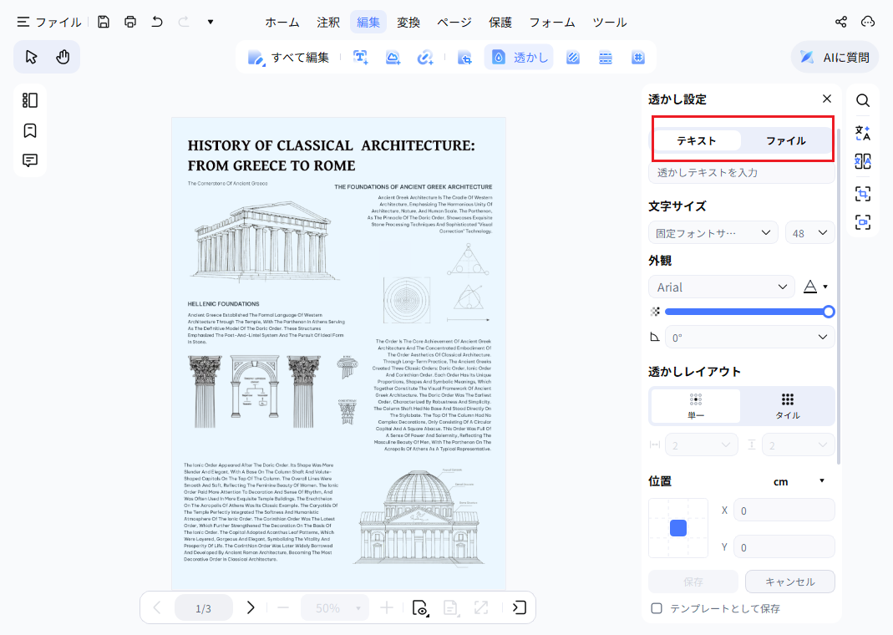
Task: Select the add text tool icon
Action: point(361,58)
